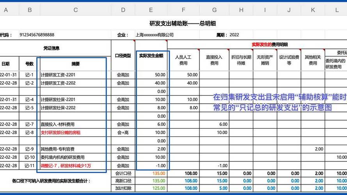
Task: Select column header I
Action: click(x=265, y=10)
